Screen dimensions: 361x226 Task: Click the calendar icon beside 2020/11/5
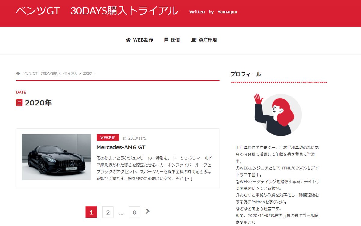[x=125, y=138]
